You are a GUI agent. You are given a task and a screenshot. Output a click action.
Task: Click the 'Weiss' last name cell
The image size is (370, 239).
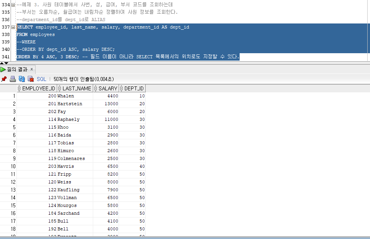[75, 182]
